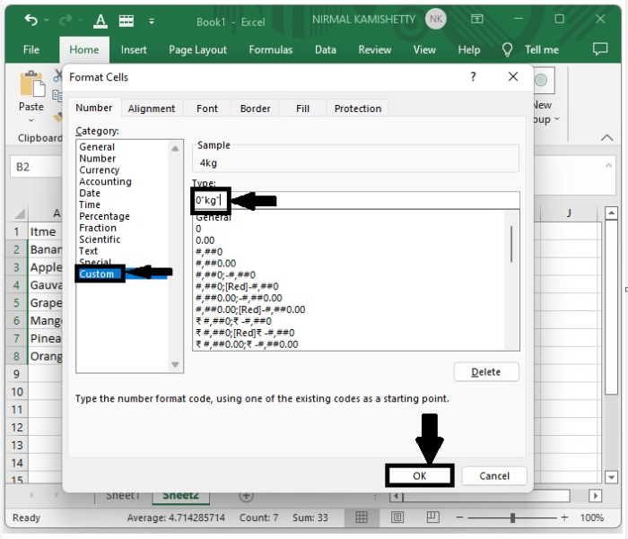Switch to Page Layout view icon
The height and width of the screenshot is (539, 628).
tap(397, 517)
